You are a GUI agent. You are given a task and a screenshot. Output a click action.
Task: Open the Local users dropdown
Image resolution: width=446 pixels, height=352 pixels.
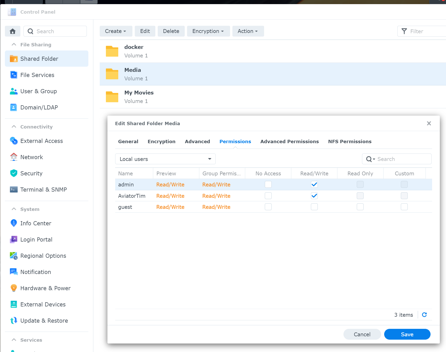point(165,159)
